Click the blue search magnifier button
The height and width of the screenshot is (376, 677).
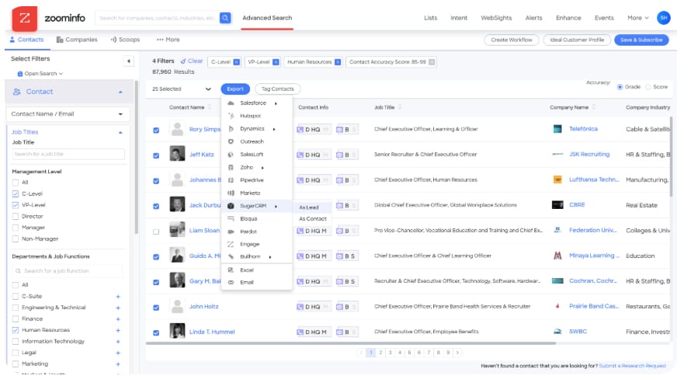coord(225,17)
